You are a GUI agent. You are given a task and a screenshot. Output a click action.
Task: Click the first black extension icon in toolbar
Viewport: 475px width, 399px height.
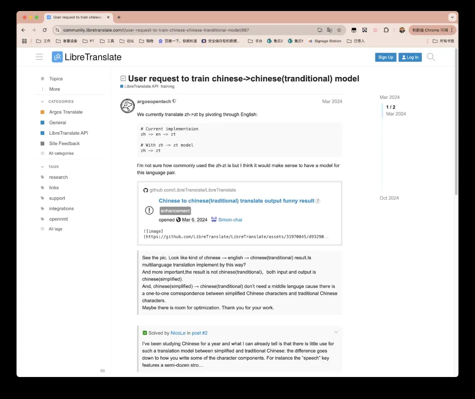click(x=354, y=30)
